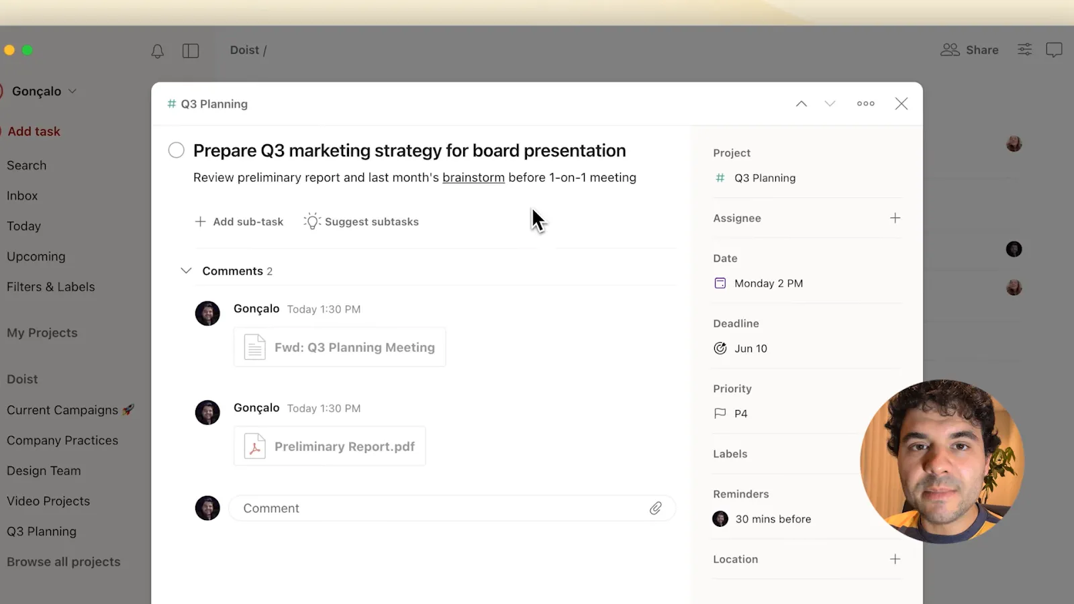Close the task detail dialog
Screen dimensions: 1074x604
901,103
